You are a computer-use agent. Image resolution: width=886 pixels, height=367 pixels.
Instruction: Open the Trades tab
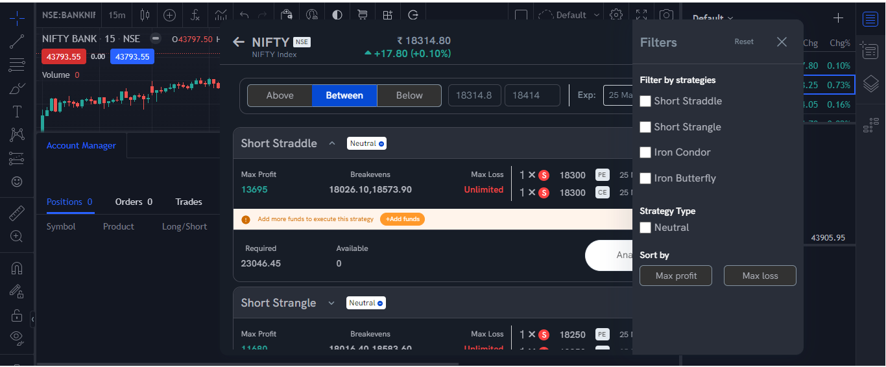[x=189, y=202]
